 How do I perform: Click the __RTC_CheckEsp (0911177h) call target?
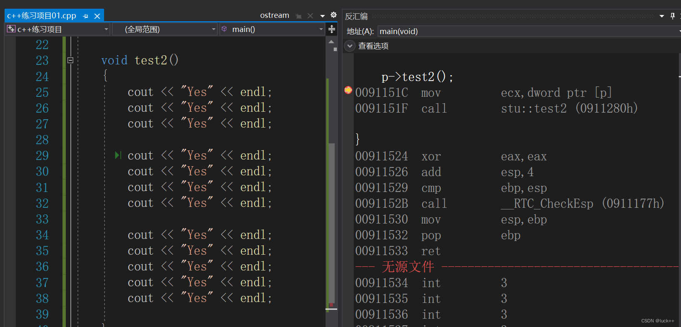[x=582, y=204]
